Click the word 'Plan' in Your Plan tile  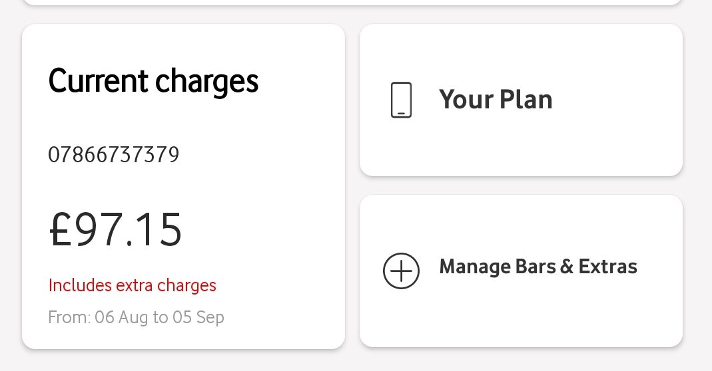tap(526, 99)
